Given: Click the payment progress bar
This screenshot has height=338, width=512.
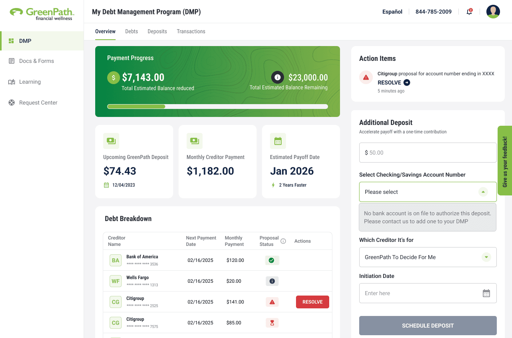Looking at the screenshot, I should click(x=218, y=107).
